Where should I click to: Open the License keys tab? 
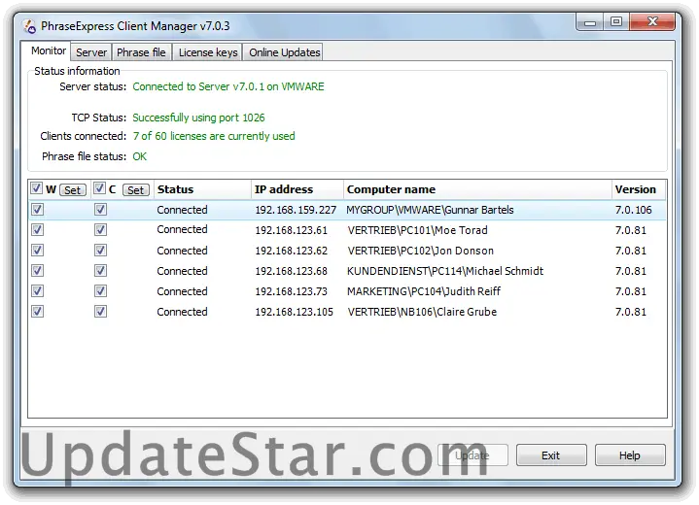(208, 52)
